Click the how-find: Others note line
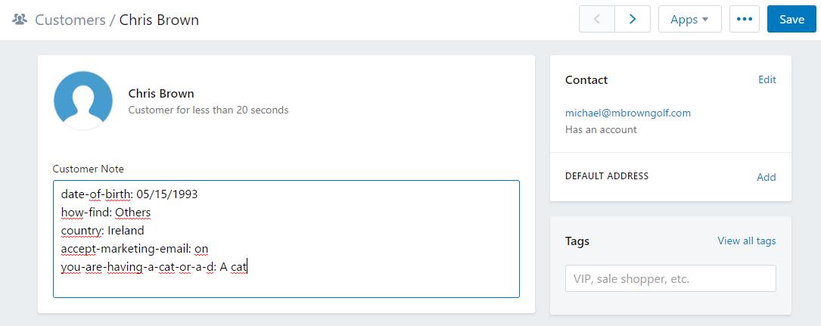This screenshot has height=326, width=821. pyautogui.click(x=106, y=213)
